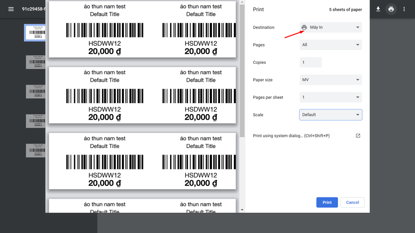
Task: Click Print using system dialog link
Action: pyautogui.click(x=291, y=136)
